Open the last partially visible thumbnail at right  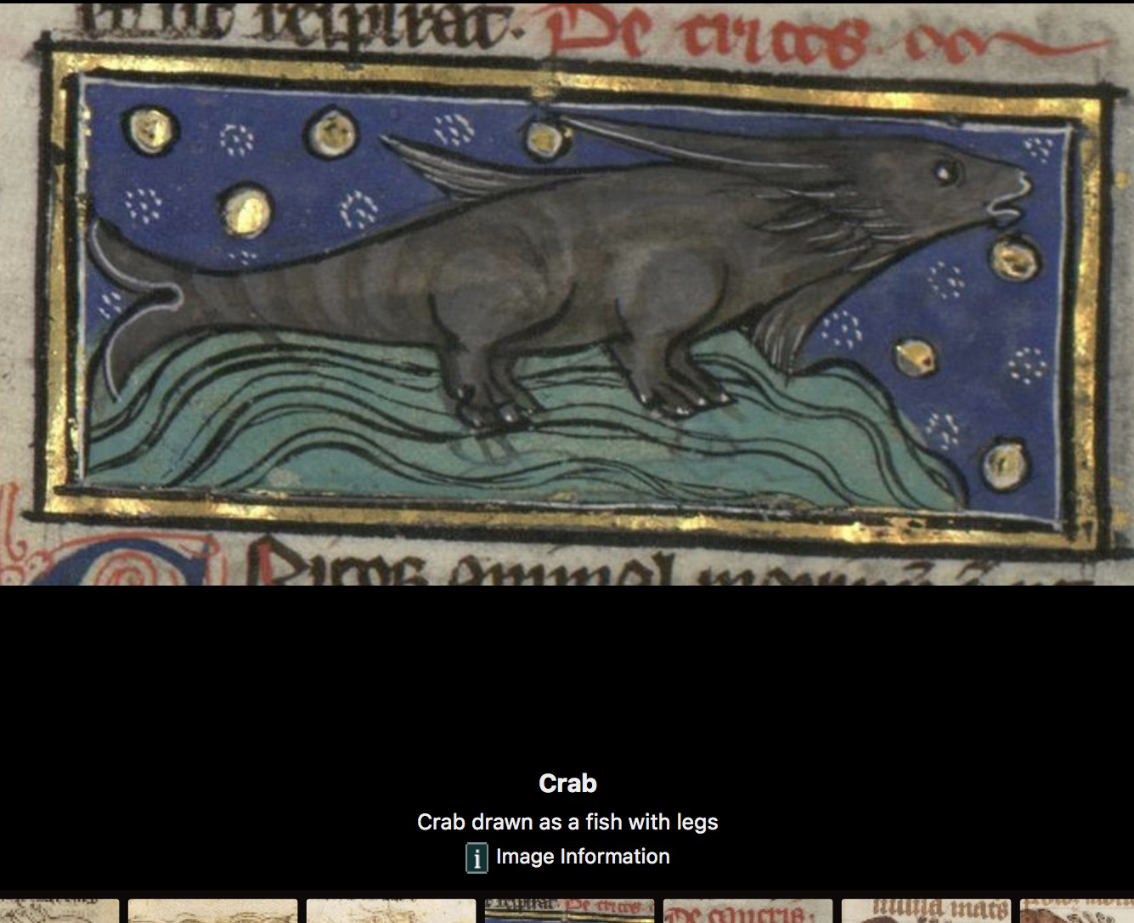pos(1077,911)
